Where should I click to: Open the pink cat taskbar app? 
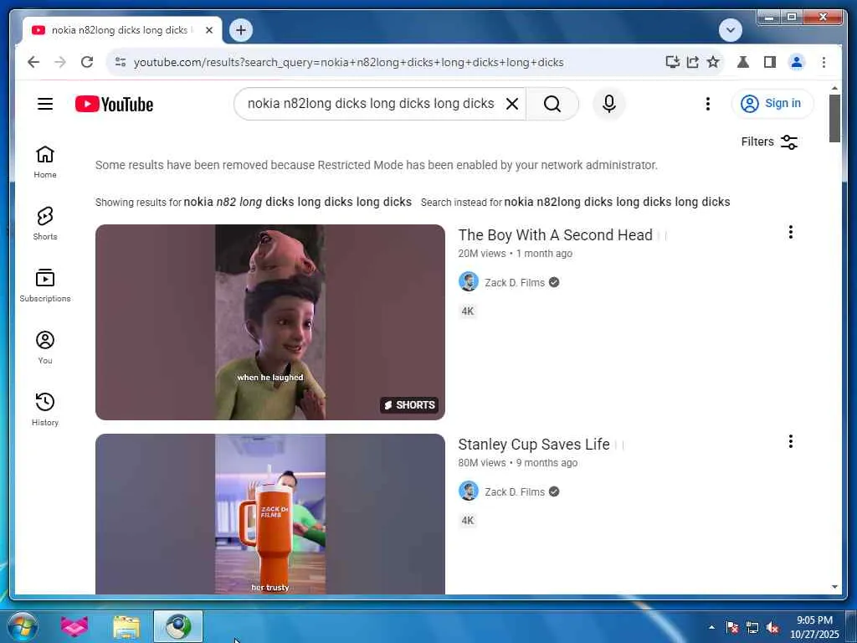[74, 626]
